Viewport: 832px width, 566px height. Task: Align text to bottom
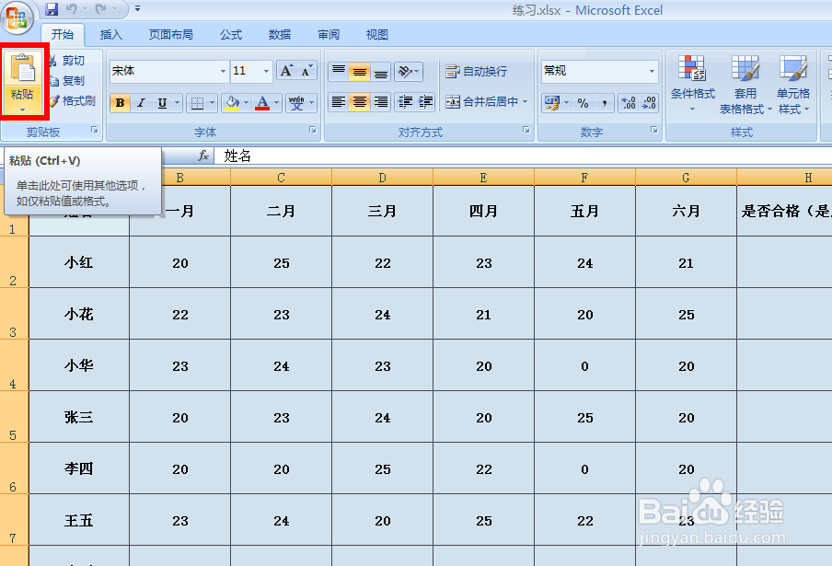(x=380, y=71)
